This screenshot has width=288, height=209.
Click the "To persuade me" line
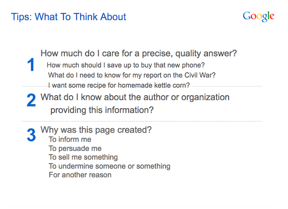[75, 148]
